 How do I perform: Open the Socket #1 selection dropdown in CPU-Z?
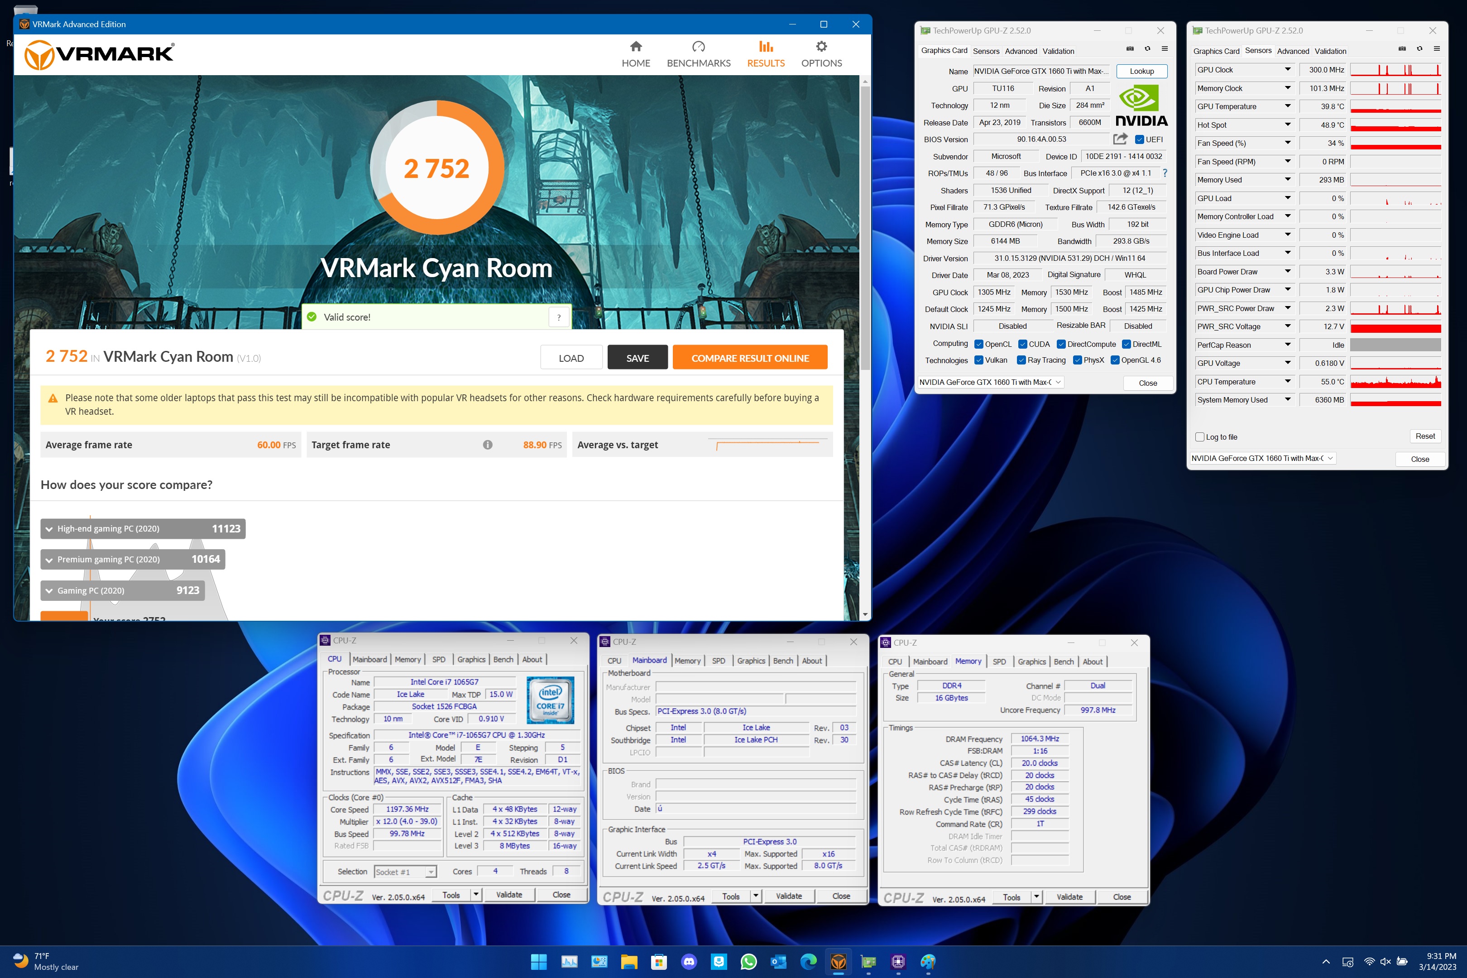tap(405, 872)
